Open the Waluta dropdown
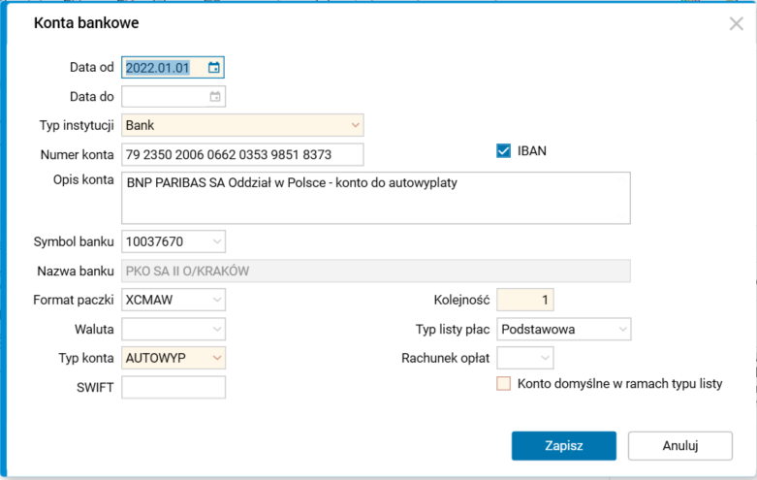Screen dimensions: 757x480 coord(216,329)
